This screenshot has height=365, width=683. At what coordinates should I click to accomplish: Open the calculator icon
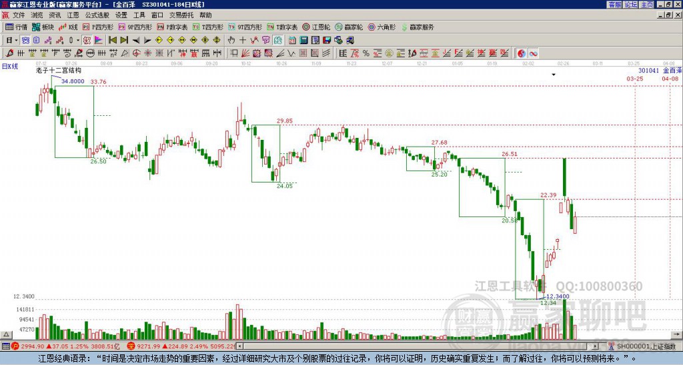pos(303,40)
